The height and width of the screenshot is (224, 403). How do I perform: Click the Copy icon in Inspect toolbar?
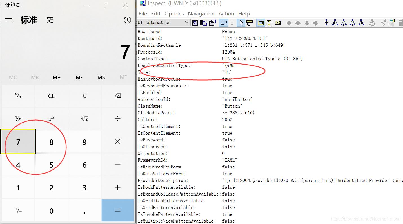tap(203, 23)
